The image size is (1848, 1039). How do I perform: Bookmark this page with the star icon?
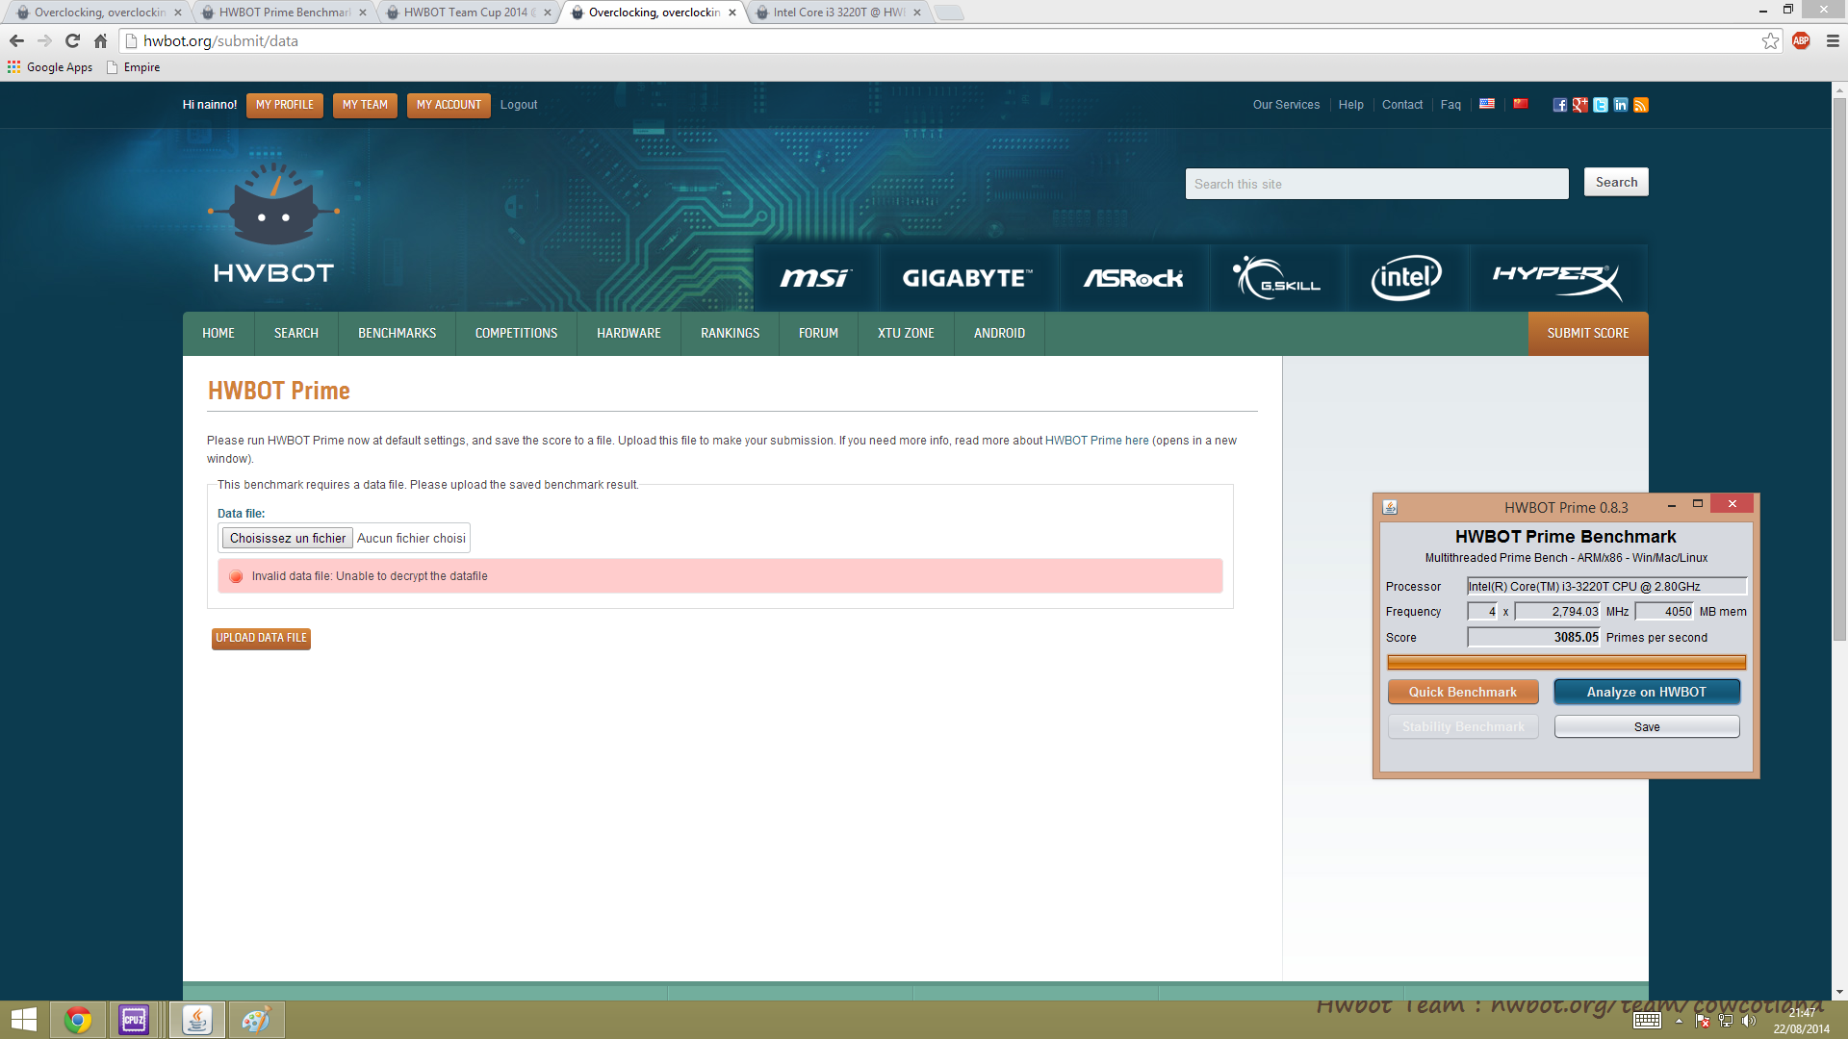1770,40
